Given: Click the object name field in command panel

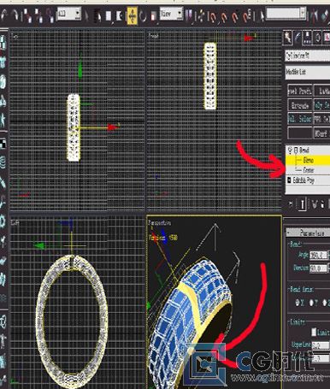Looking at the screenshot, I should [308, 56].
